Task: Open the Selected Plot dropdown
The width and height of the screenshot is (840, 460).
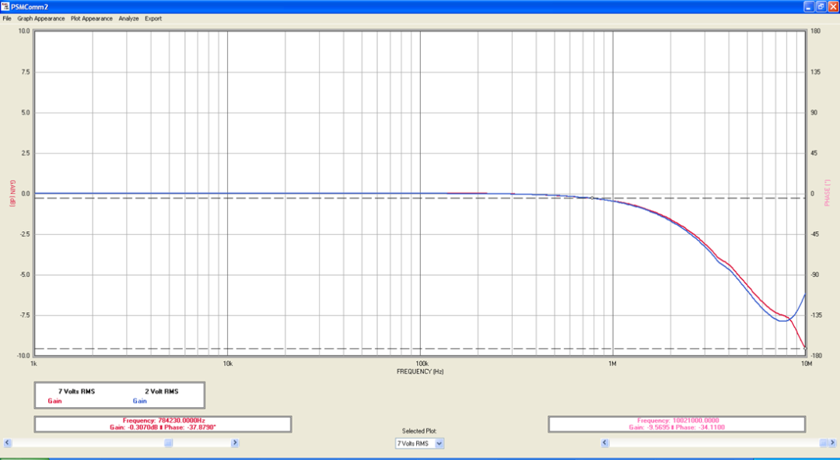Action: point(439,444)
